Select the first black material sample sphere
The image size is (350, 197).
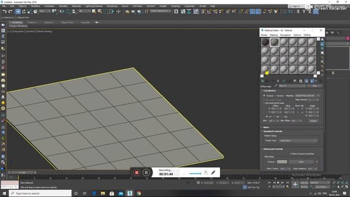click(x=265, y=42)
